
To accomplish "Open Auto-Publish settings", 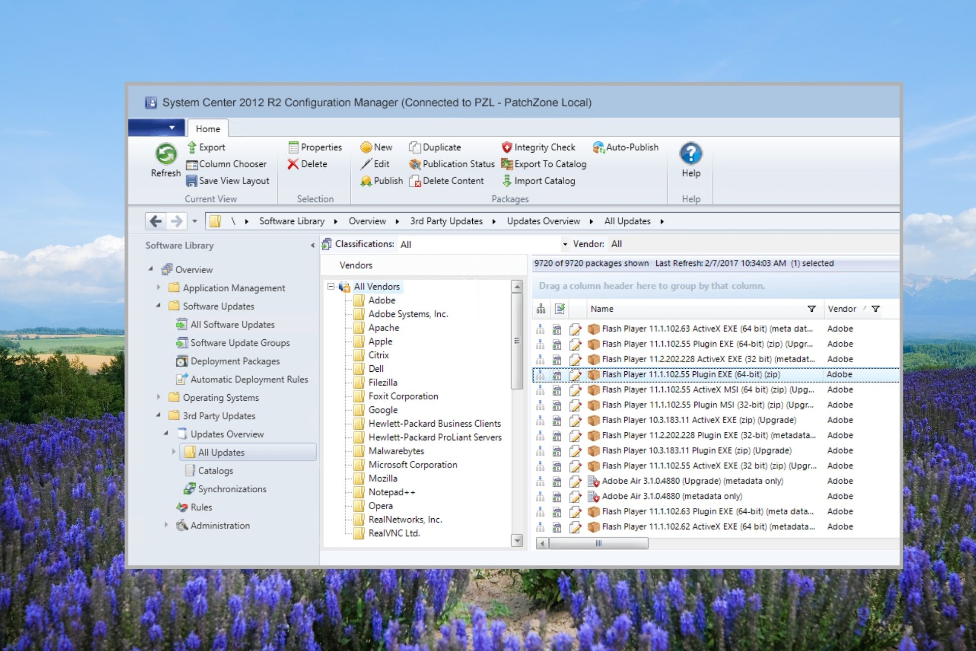I will (625, 147).
